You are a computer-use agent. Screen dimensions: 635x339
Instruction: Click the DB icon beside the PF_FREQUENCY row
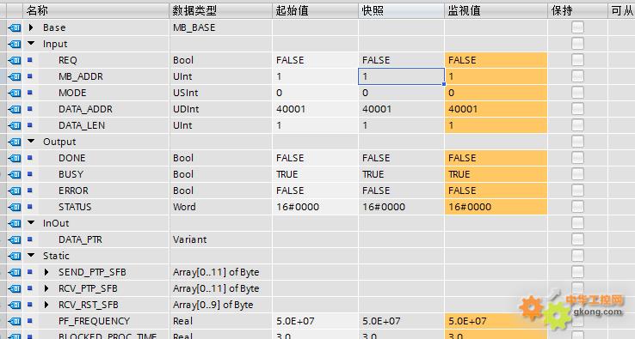point(15,321)
